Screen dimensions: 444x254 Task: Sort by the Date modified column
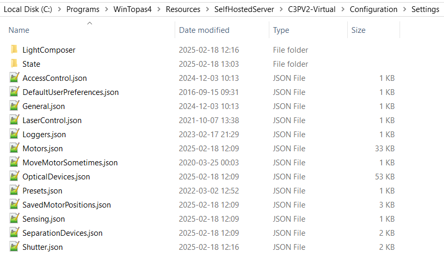(204, 30)
